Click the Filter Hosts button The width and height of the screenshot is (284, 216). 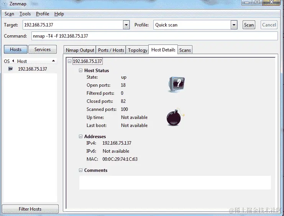[30, 209]
